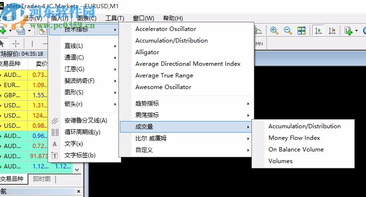Close the navigator panel
This screenshot has height=197, width=366.
(79, 191)
